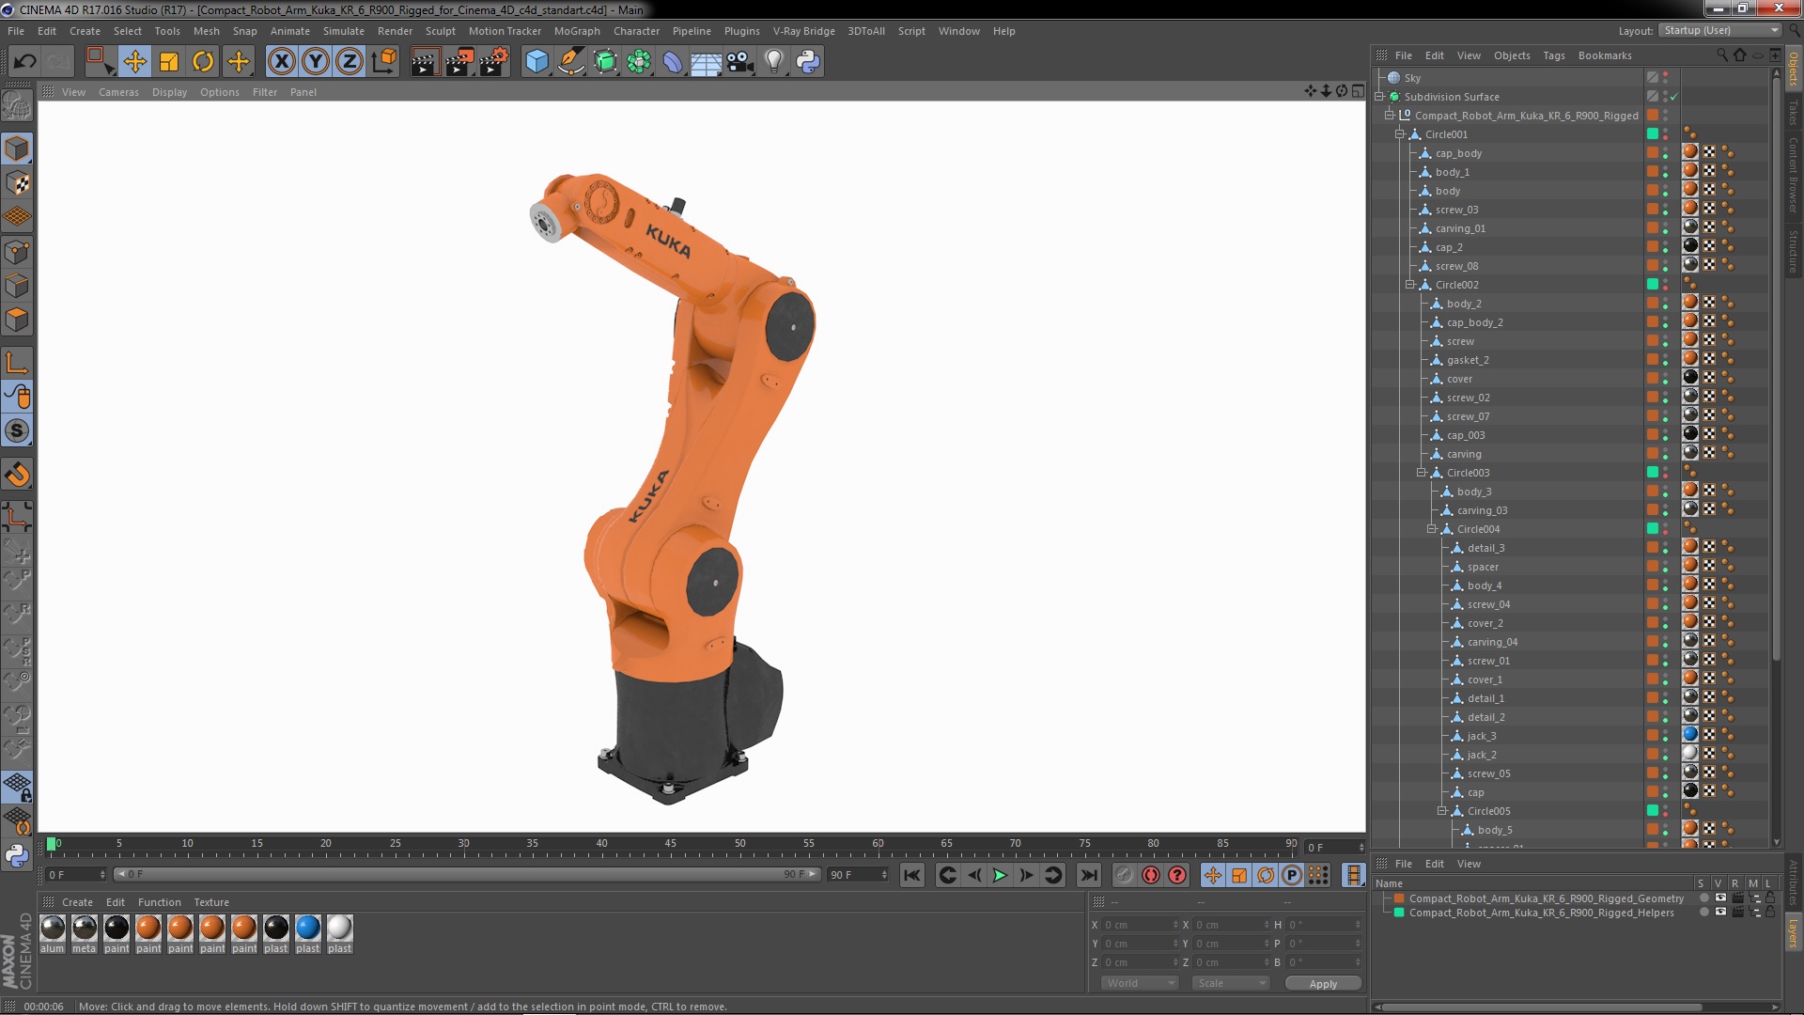
Task: Toggle Autokeying red button
Action: (1151, 875)
